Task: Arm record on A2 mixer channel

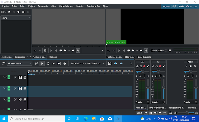Action: coord(160,66)
